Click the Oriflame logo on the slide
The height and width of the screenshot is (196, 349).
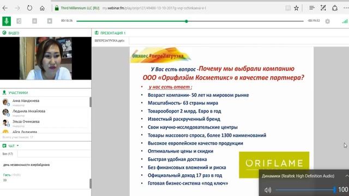pos(274,164)
